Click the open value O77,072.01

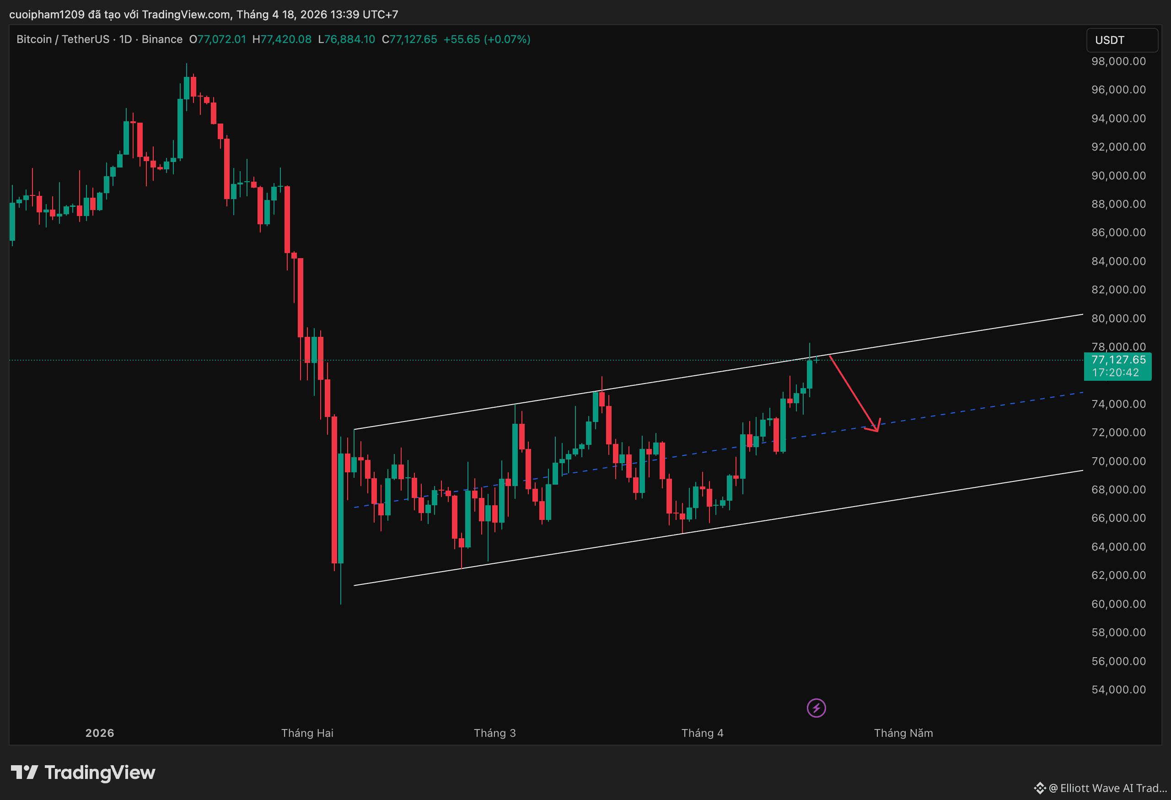click(218, 39)
